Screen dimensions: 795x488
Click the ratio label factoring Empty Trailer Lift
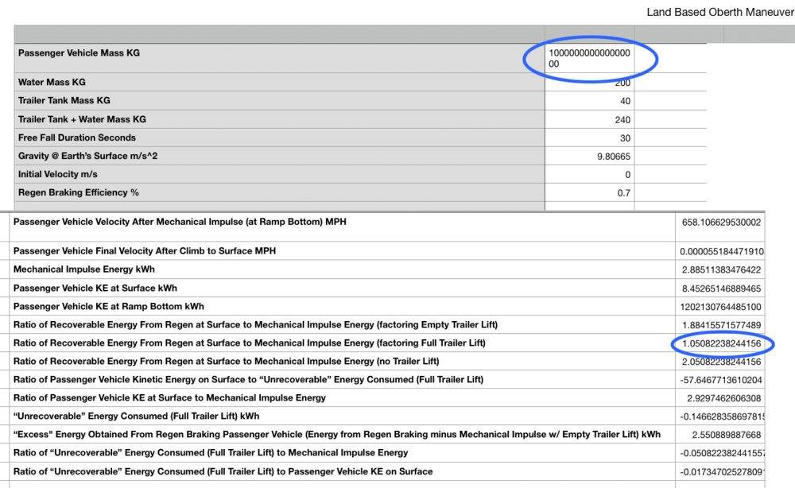255,324
